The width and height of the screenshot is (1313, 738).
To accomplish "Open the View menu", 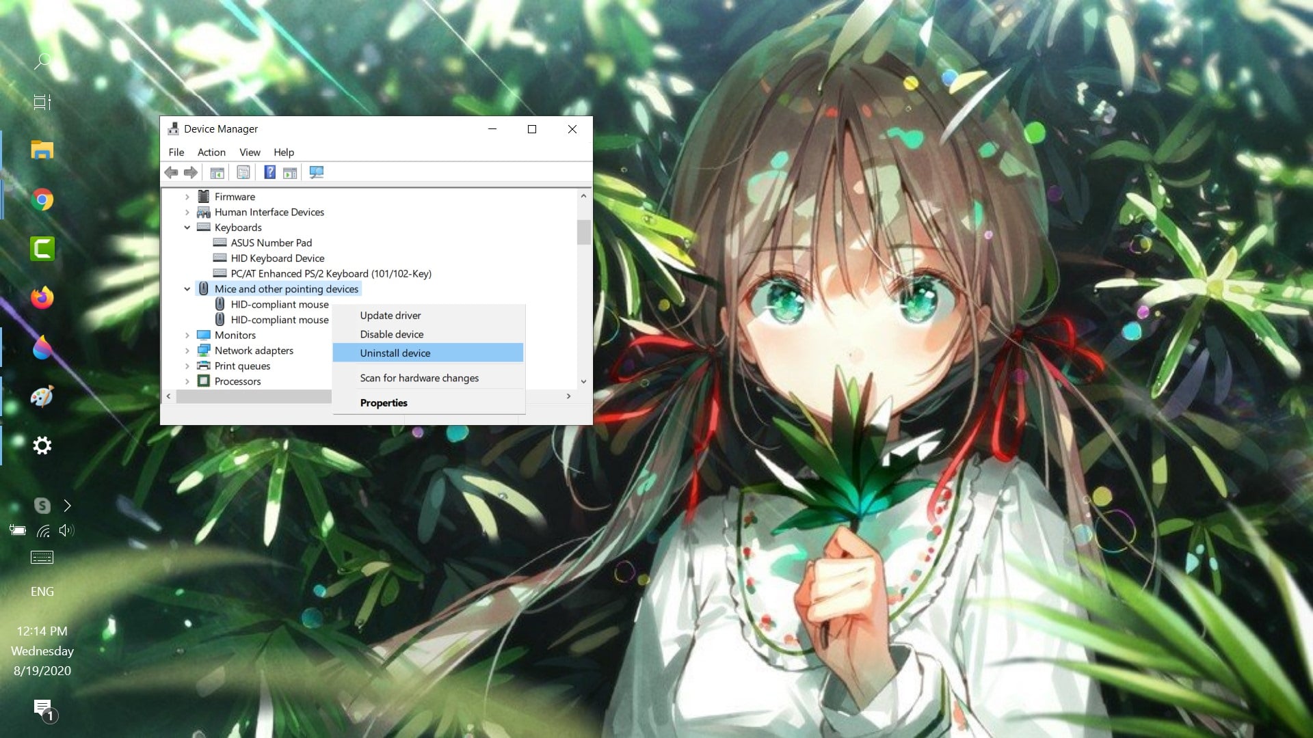I will [250, 152].
